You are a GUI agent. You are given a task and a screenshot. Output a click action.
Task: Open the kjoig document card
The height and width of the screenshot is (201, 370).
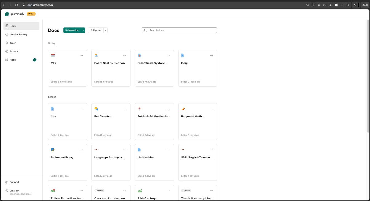point(198,68)
